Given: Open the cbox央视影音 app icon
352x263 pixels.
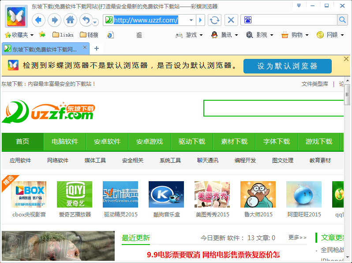Looking at the screenshot, I should click(29, 194).
